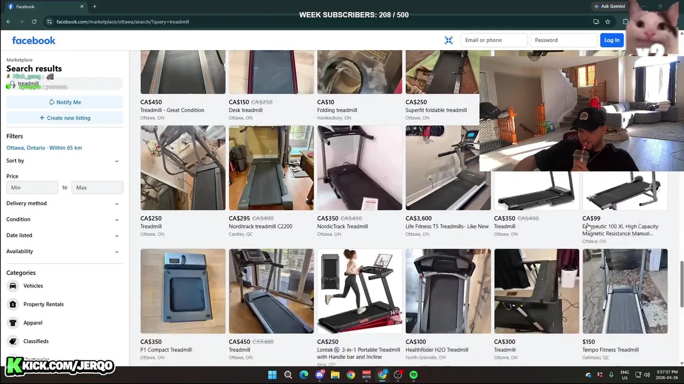
Task: Open Discord from taskbar
Action: tap(320, 375)
